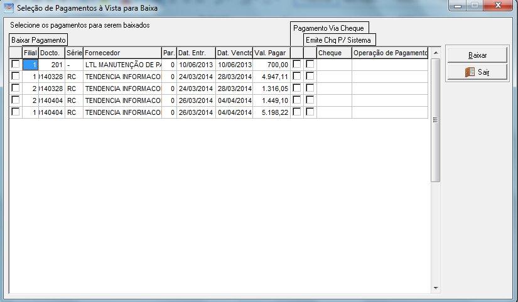Click the Dat. Entr. column header
This screenshot has height=302, width=518.
tap(197, 53)
